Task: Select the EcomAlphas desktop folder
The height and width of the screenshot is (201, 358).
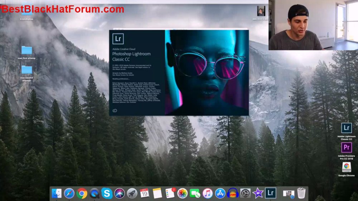Action: click(27, 12)
